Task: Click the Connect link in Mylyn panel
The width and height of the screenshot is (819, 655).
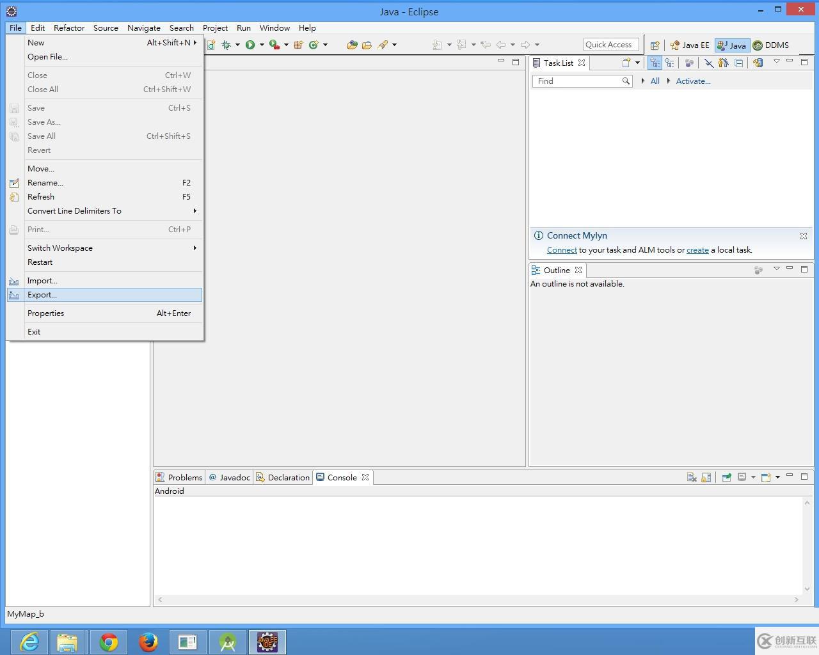Action: point(562,250)
